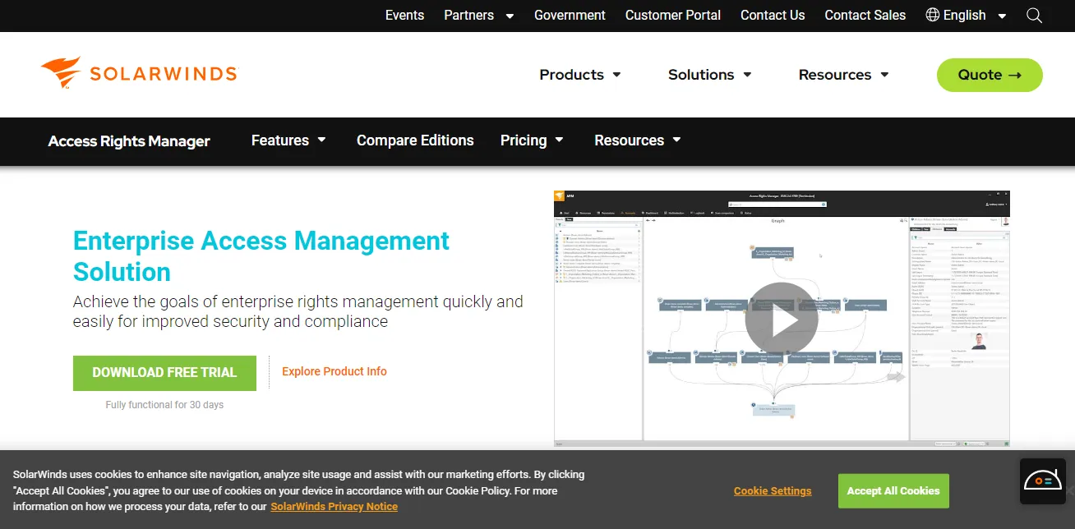Open the Products menu
1075x529 pixels.
(x=579, y=75)
